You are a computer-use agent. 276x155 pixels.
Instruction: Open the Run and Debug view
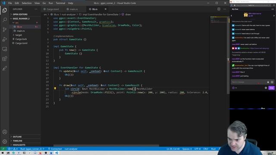[5, 39]
